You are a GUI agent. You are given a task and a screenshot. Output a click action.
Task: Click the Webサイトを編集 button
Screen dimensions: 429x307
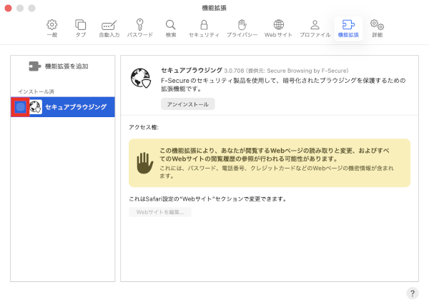[160, 212]
